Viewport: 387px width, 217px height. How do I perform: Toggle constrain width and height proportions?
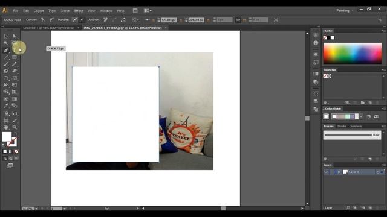[238, 20]
